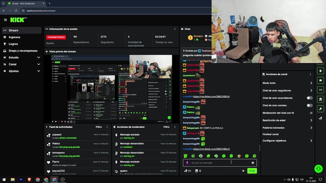The height and width of the screenshot is (183, 326).
Task: Insert the heart-eyes emote at row end
Action: pos(254,156)
